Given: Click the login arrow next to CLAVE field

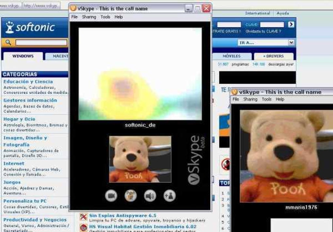Looking at the screenshot, I should click(291, 24).
